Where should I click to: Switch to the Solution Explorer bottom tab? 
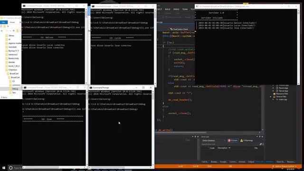click(x=270, y=161)
